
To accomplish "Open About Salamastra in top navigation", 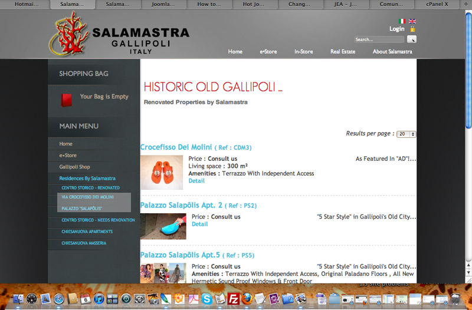I will 392,51.
